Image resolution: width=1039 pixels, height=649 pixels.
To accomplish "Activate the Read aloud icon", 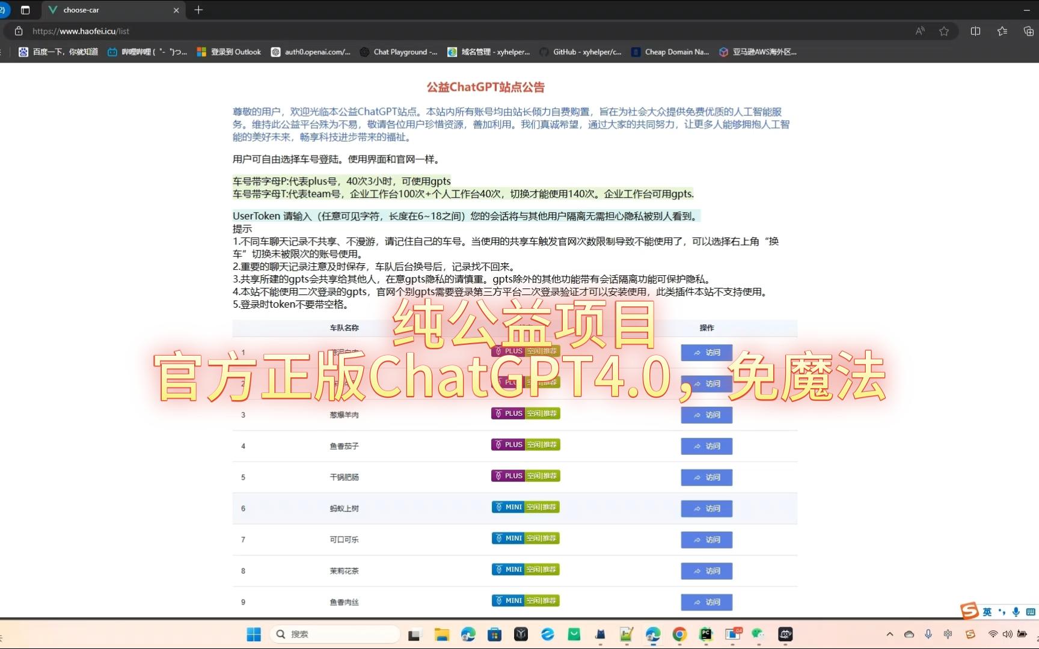I will tap(920, 31).
